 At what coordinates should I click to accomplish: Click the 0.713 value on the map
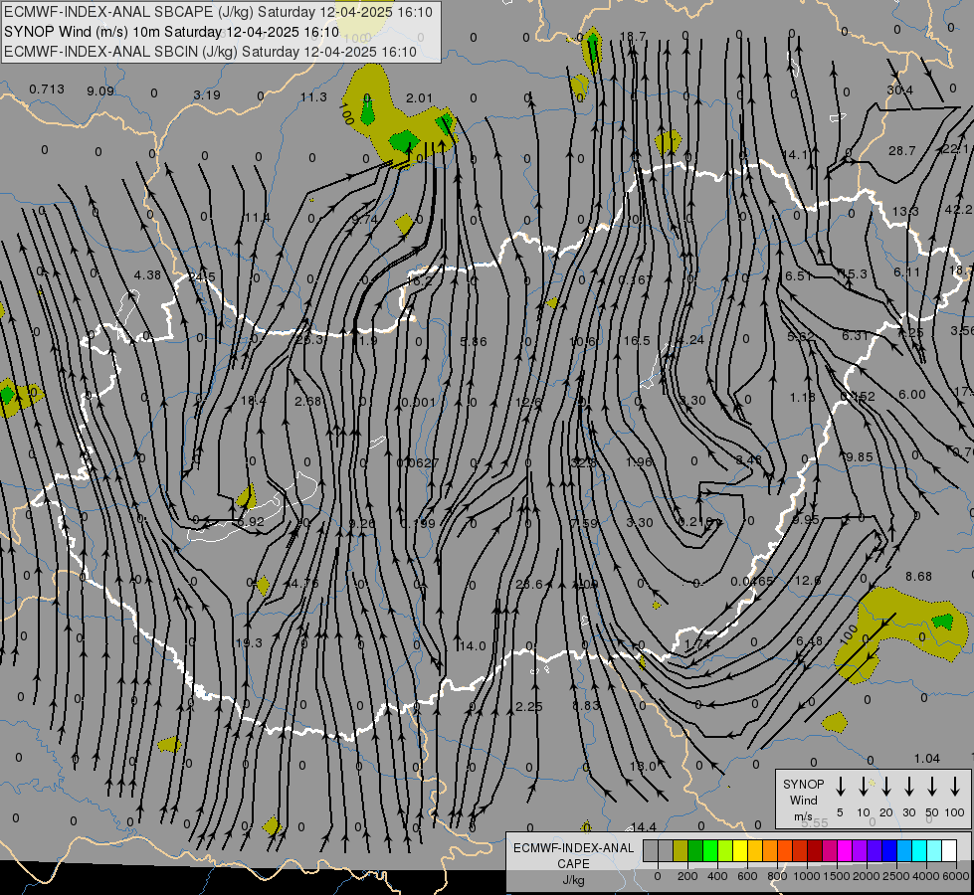point(47,89)
